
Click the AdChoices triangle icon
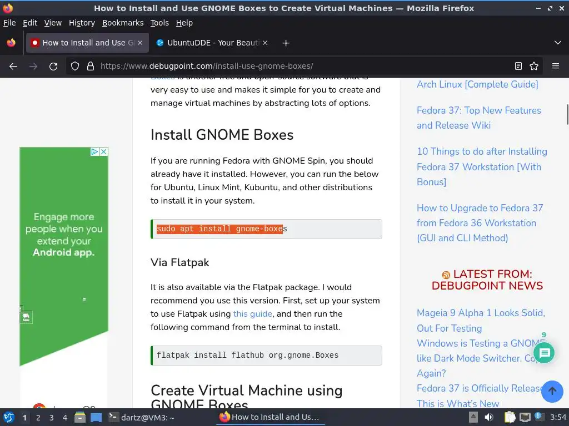94,151
